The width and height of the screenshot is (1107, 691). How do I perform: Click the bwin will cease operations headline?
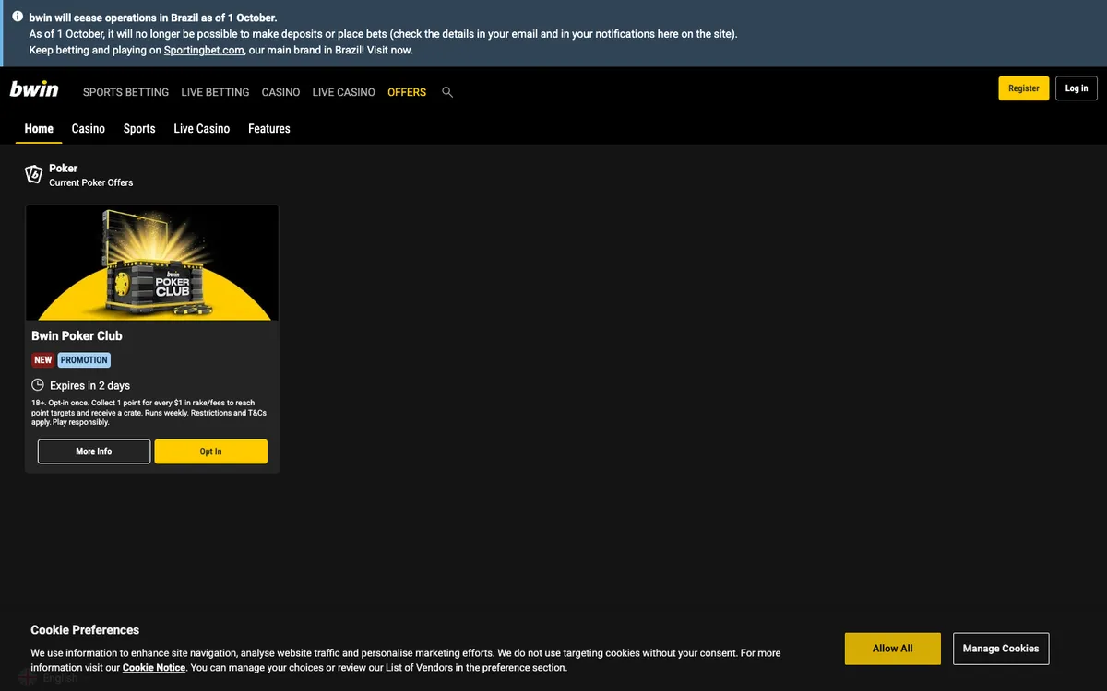pyautogui.click(x=153, y=18)
